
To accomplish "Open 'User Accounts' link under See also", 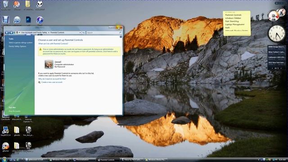I will [x=14, y=111].
